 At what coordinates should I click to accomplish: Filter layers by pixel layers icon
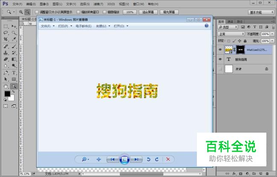point(243,27)
